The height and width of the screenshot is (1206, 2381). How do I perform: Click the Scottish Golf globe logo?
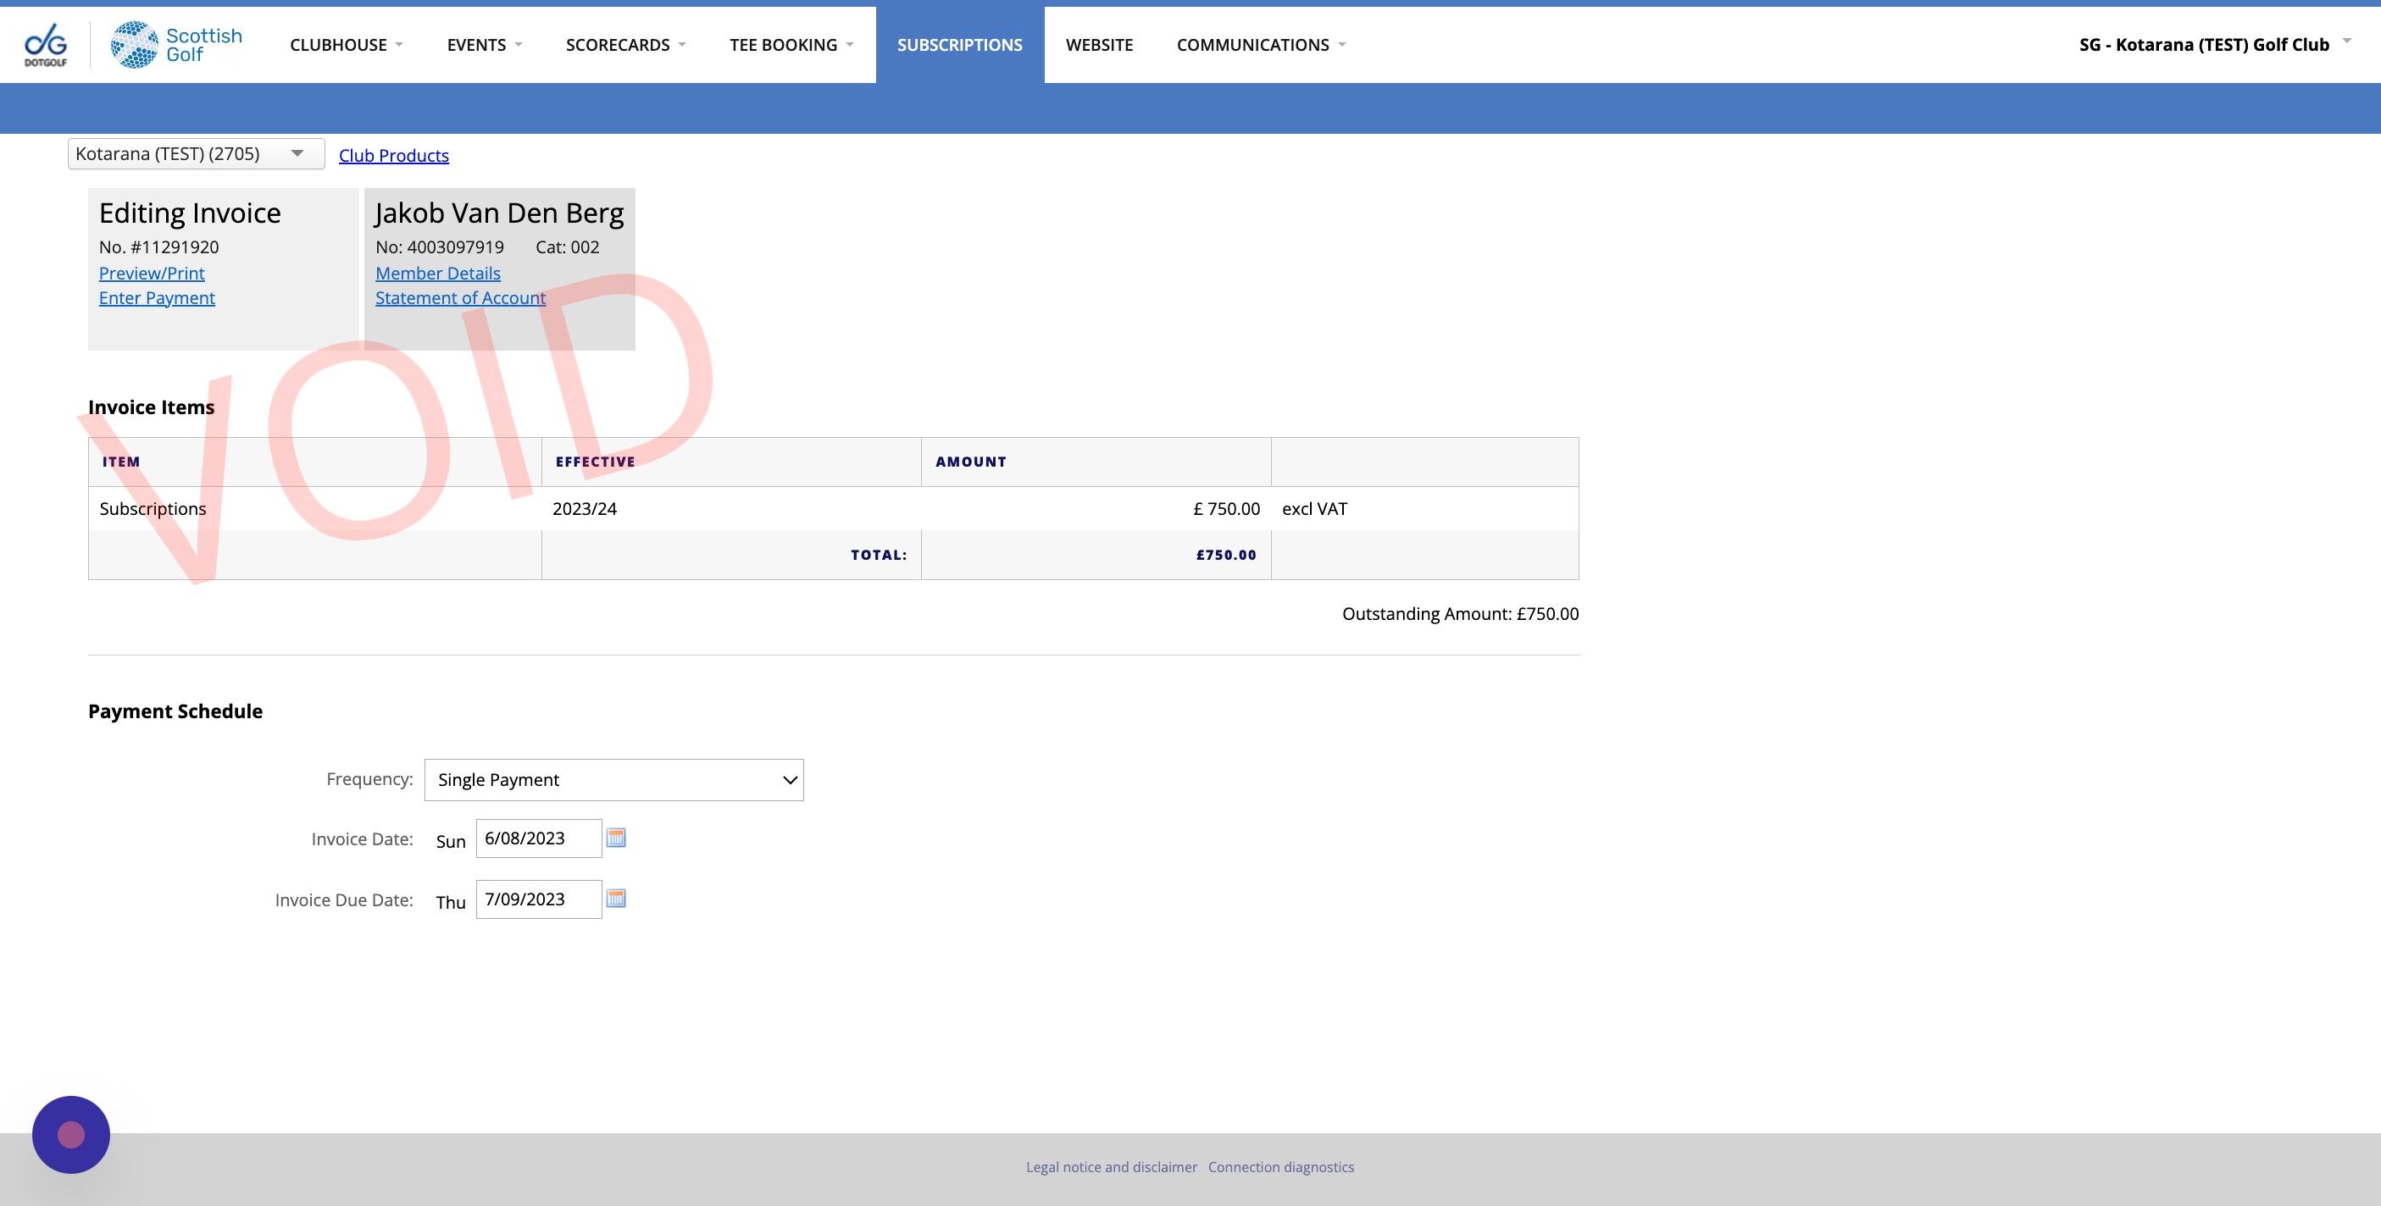(135, 44)
